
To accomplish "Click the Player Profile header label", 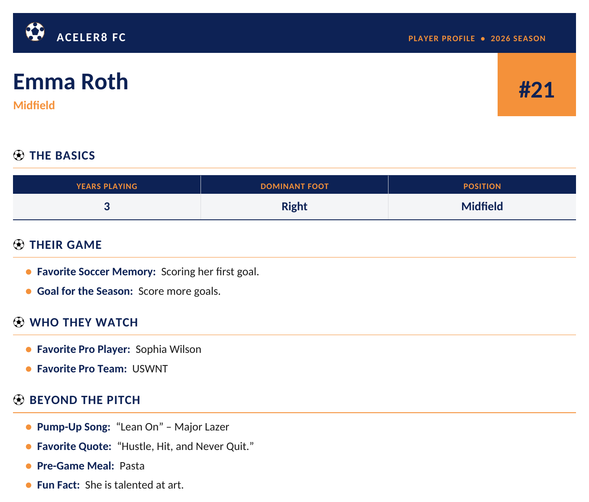I will click(442, 39).
